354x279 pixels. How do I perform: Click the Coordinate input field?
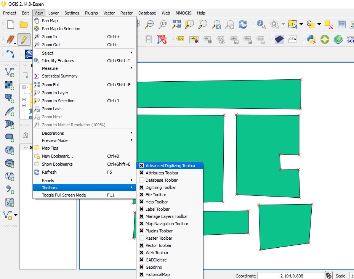tap(291, 276)
